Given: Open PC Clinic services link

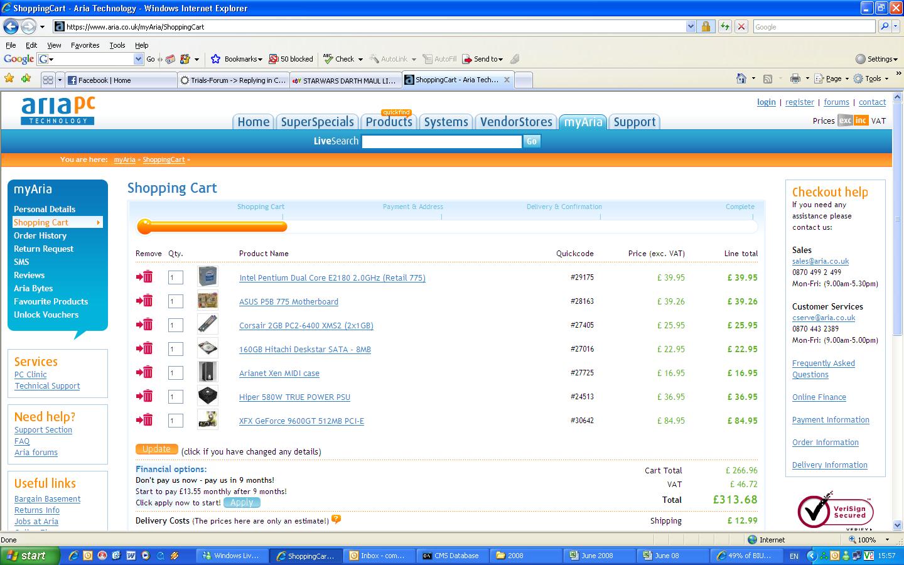Looking at the screenshot, I should pyautogui.click(x=31, y=374).
